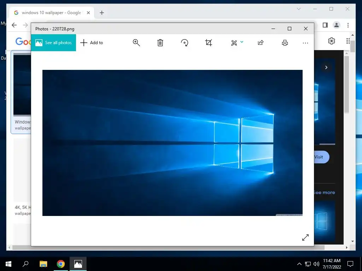This screenshot has height=271, width=362.
Task: Click the Google logo in Chrome
Action: [23, 42]
